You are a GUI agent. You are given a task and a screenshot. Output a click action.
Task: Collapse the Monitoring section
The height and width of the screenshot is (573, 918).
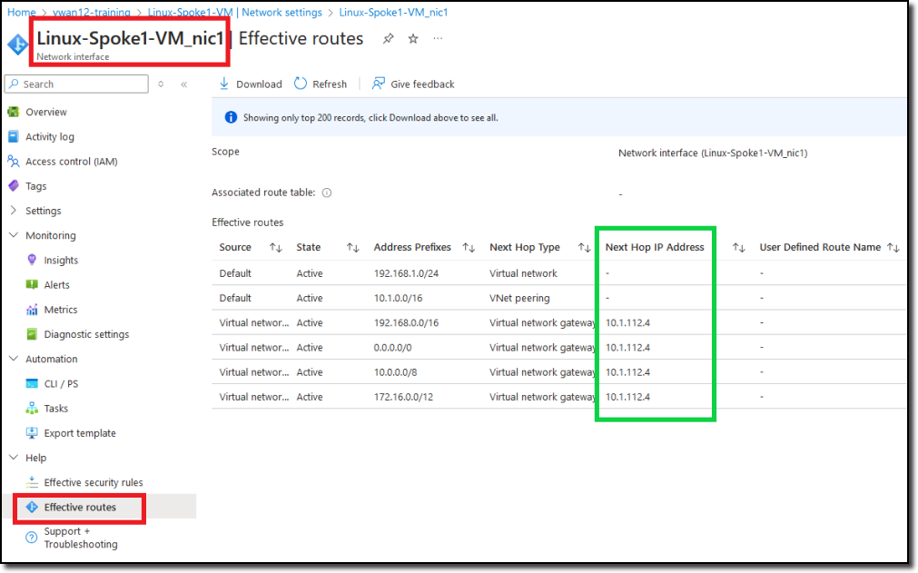point(14,234)
